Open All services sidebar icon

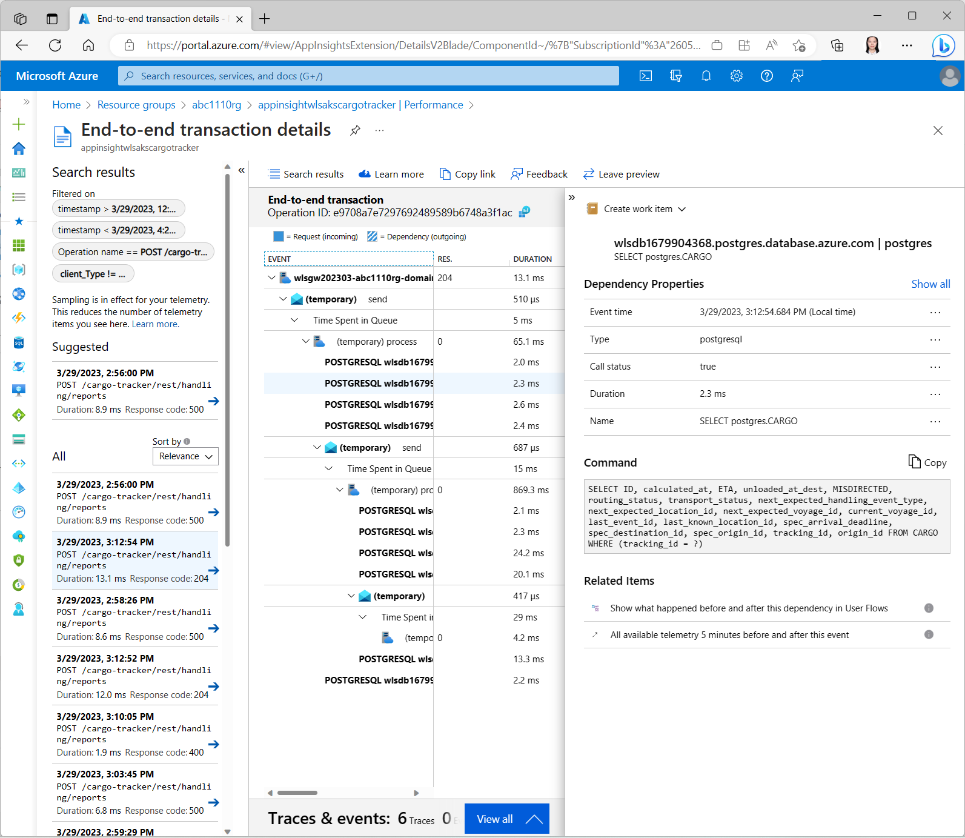click(19, 197)
